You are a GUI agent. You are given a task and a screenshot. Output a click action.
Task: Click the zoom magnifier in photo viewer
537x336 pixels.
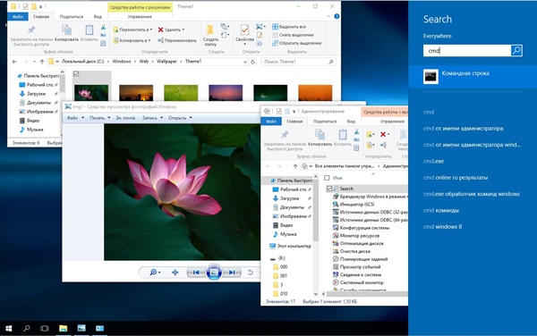[x=153, y=272]
